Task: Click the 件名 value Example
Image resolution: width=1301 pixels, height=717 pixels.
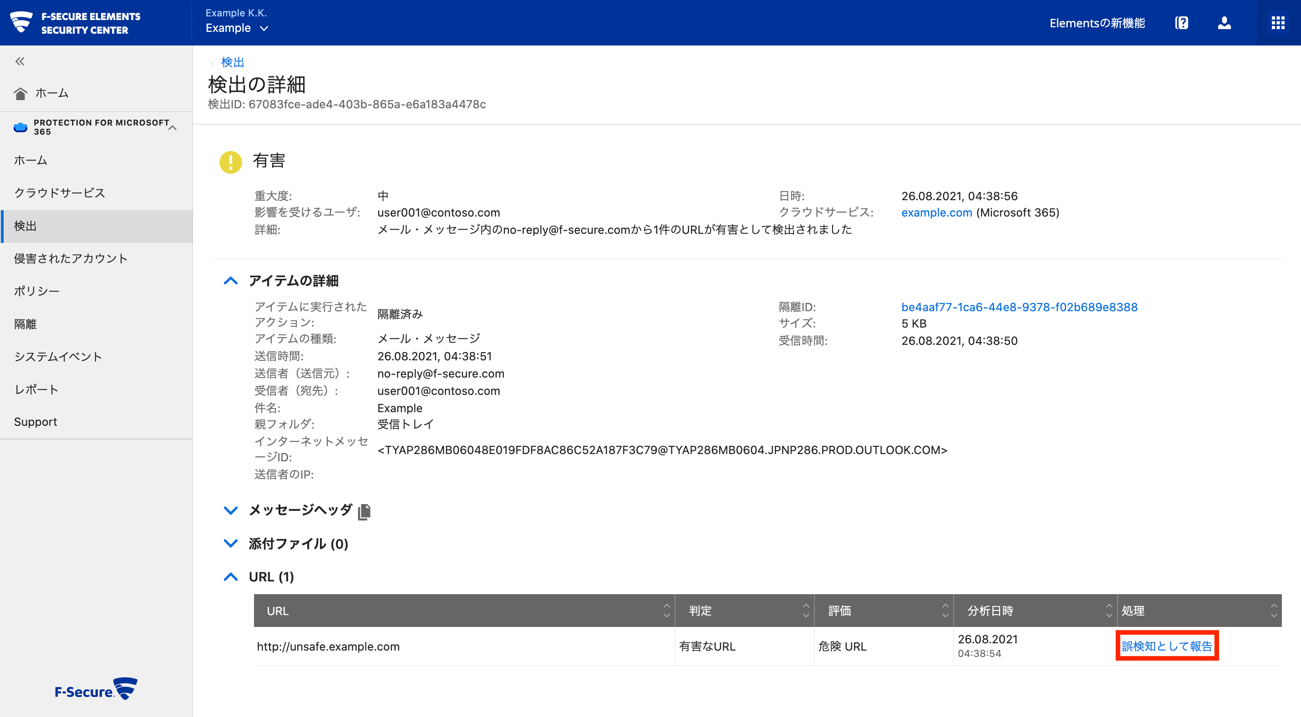Action: click(400, 408)
